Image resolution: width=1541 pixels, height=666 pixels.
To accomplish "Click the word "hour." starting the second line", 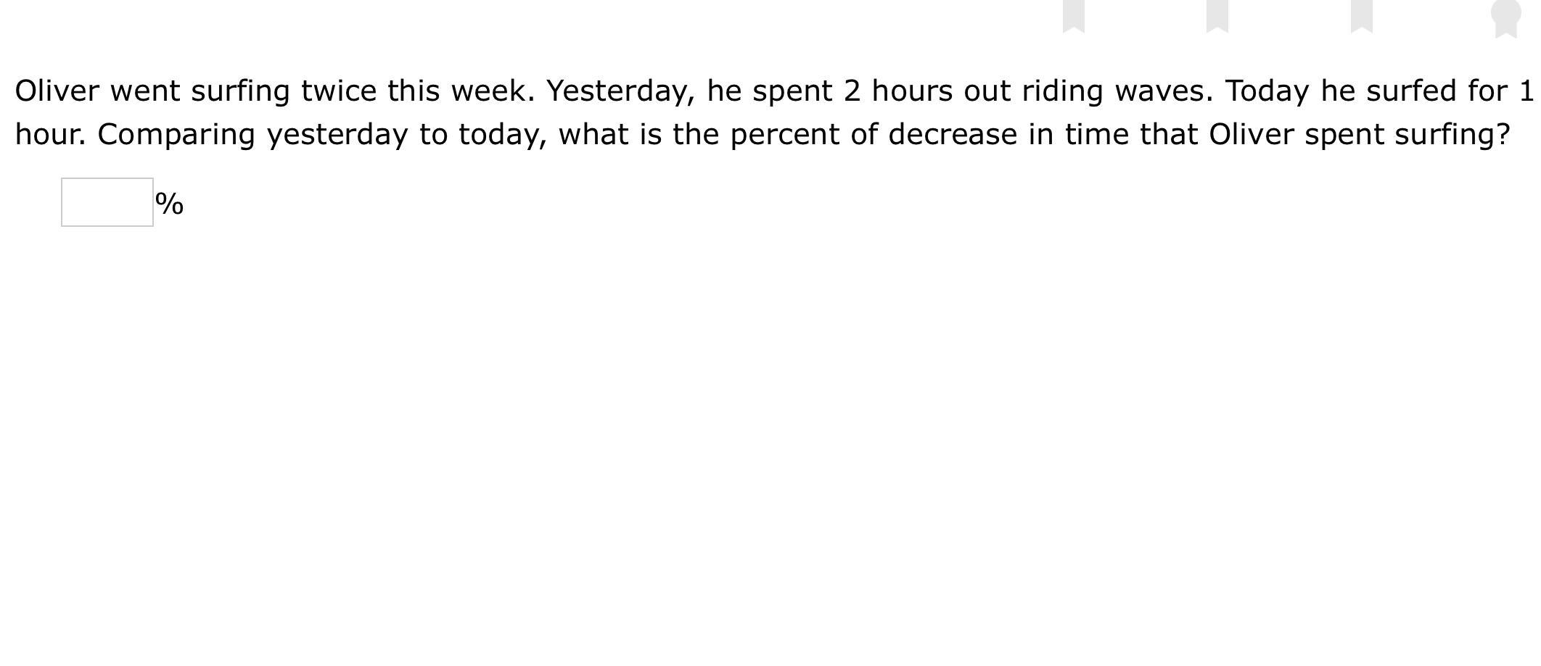I will (51, 135).
